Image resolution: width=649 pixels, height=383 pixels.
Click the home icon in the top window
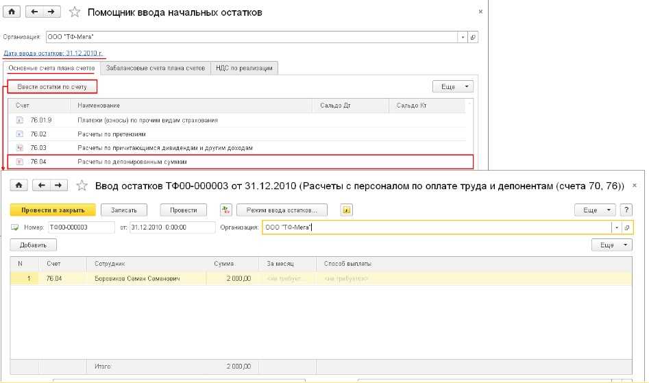(x=12, y=12)
